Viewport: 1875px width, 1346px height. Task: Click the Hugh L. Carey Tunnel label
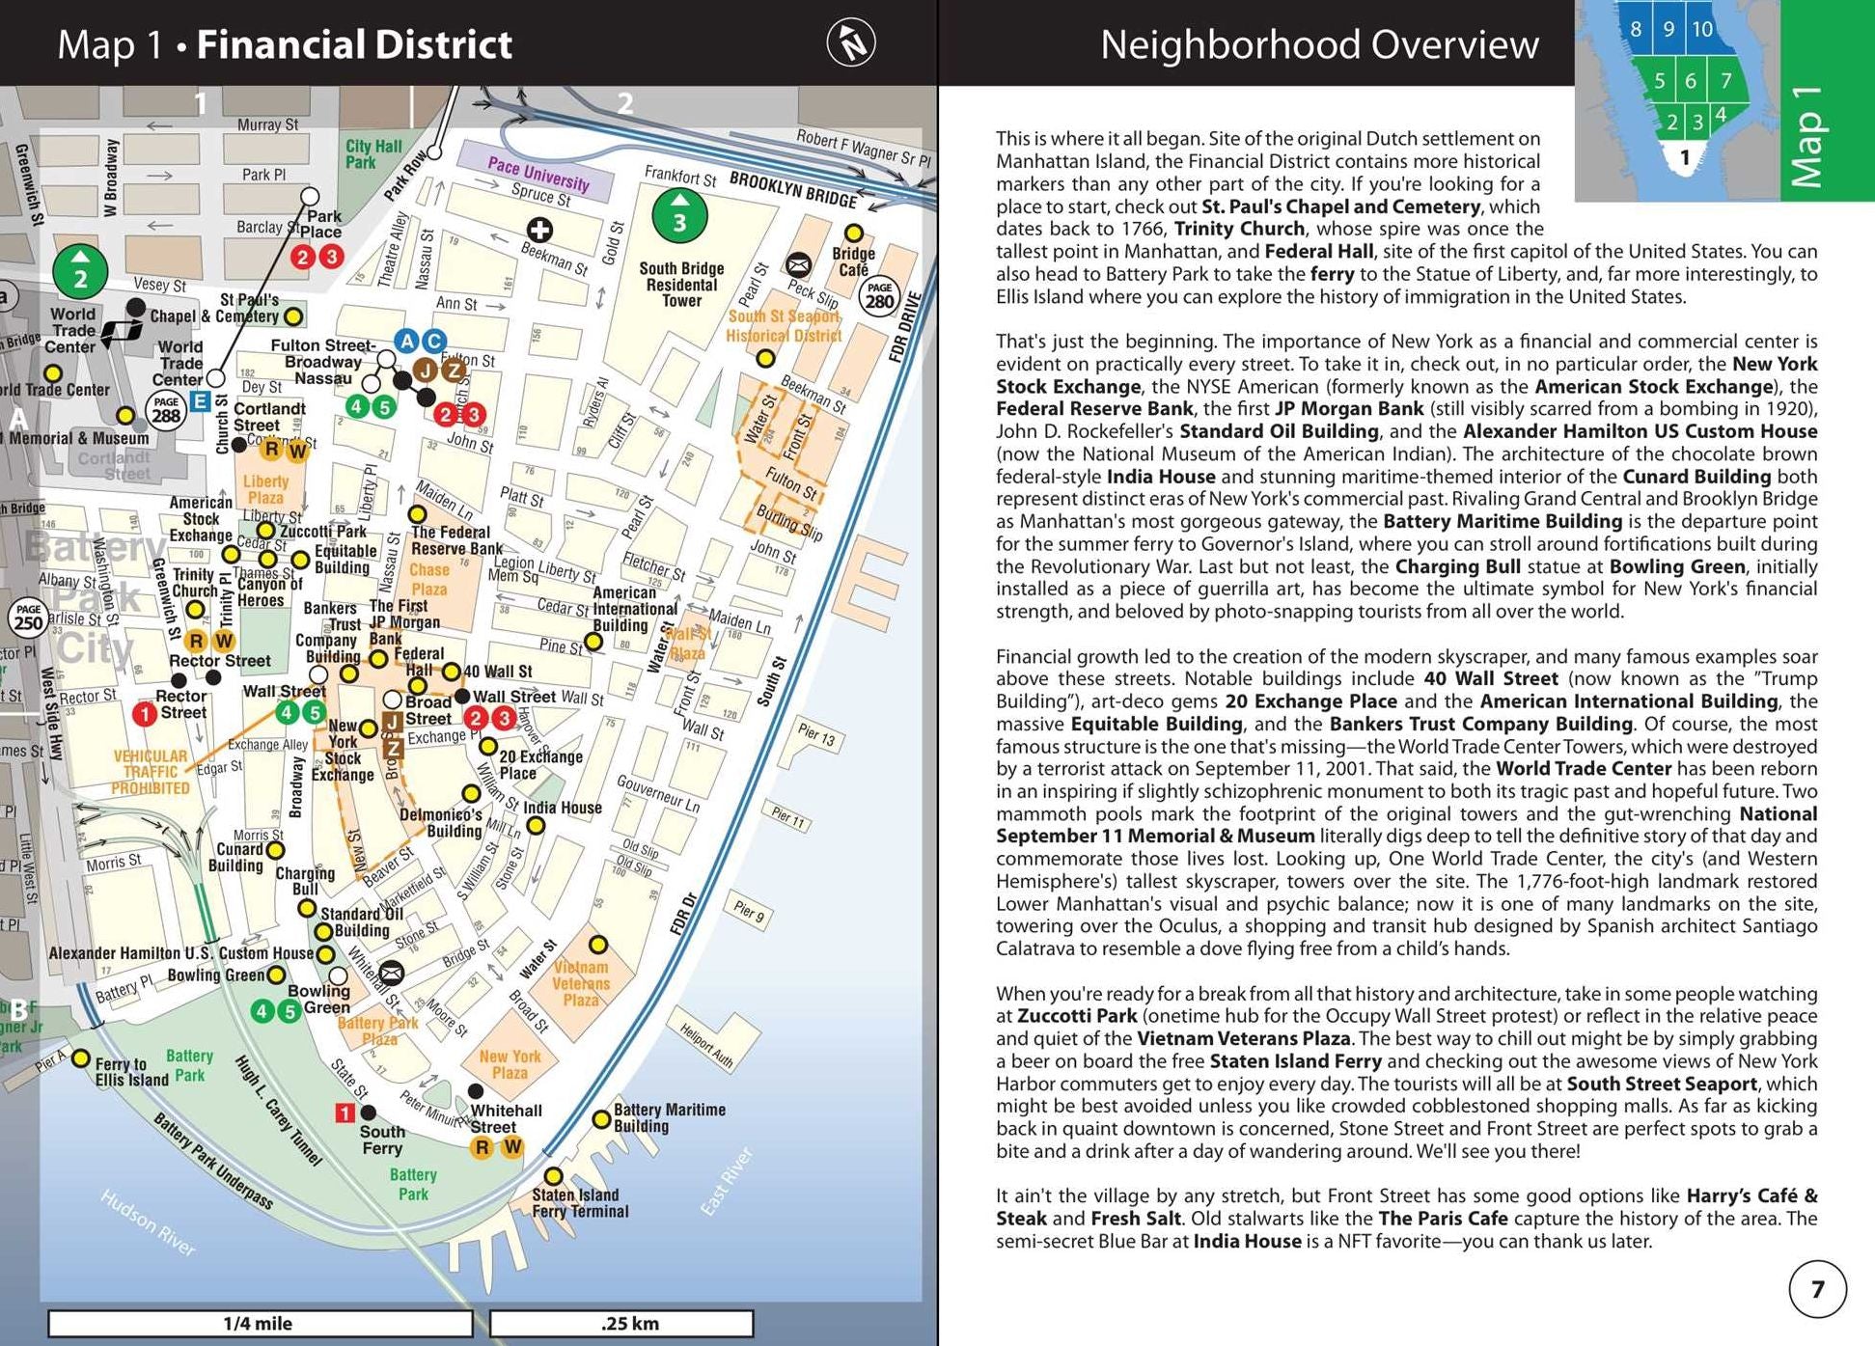click(278, 1112)
